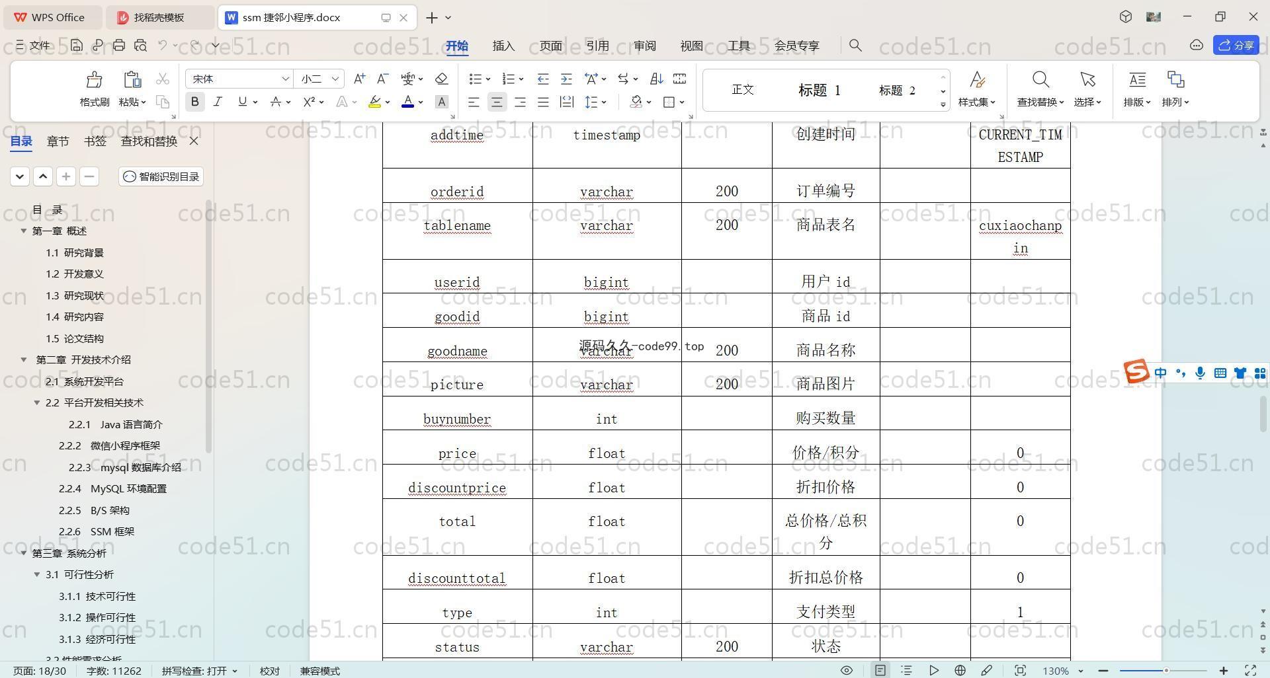Click the Print icon in quick access

(119, 46)
